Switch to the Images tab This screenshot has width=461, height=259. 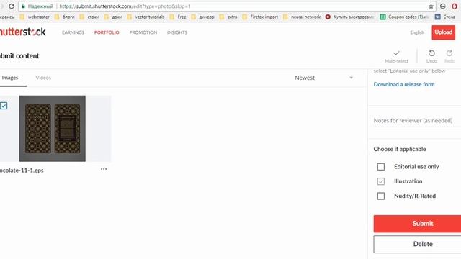coord(10,78)
